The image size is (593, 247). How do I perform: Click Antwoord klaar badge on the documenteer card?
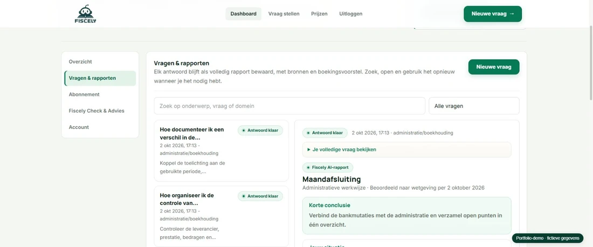(260, 131)
